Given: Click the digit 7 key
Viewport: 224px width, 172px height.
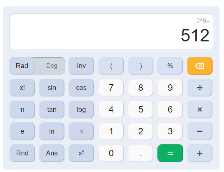Looking at the screenshot, I should [x=111, y=88].
